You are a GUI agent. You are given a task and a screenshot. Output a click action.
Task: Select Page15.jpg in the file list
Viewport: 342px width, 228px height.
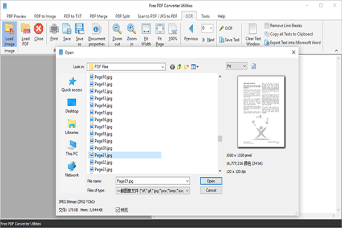pyautogui.click(x=102, y=112)
